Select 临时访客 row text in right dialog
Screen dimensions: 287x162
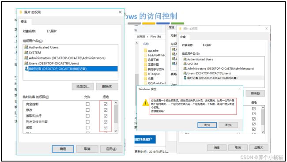coord(212,78)
